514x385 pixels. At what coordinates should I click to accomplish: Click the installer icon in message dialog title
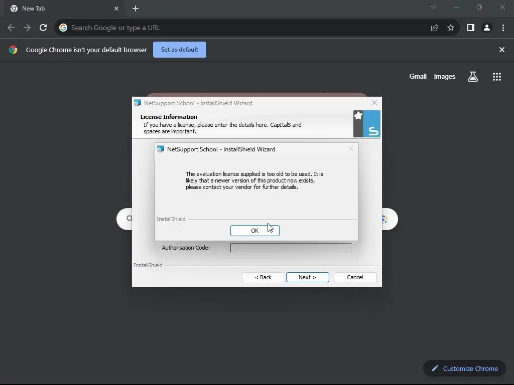click(x=160, y=149)
